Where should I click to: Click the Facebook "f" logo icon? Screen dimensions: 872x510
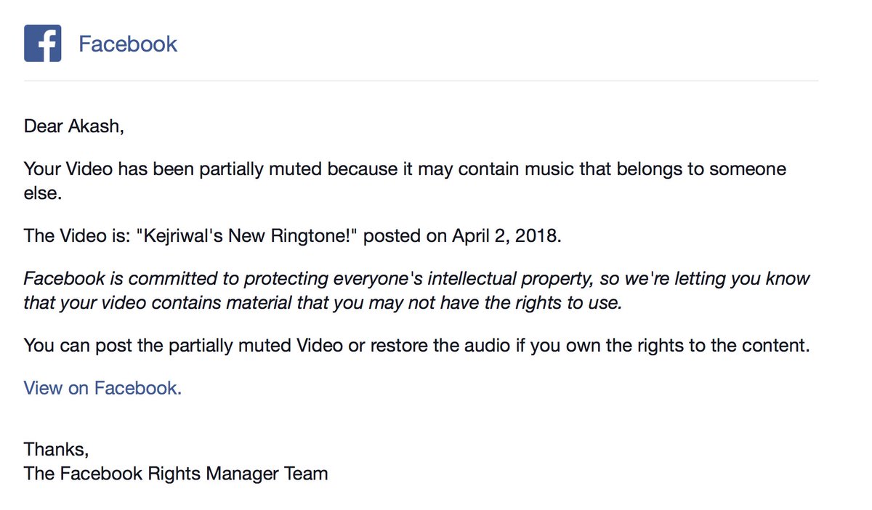(x=42, y=43)
